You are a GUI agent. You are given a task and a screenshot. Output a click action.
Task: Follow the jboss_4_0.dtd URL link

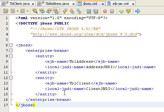coord(85,34)
